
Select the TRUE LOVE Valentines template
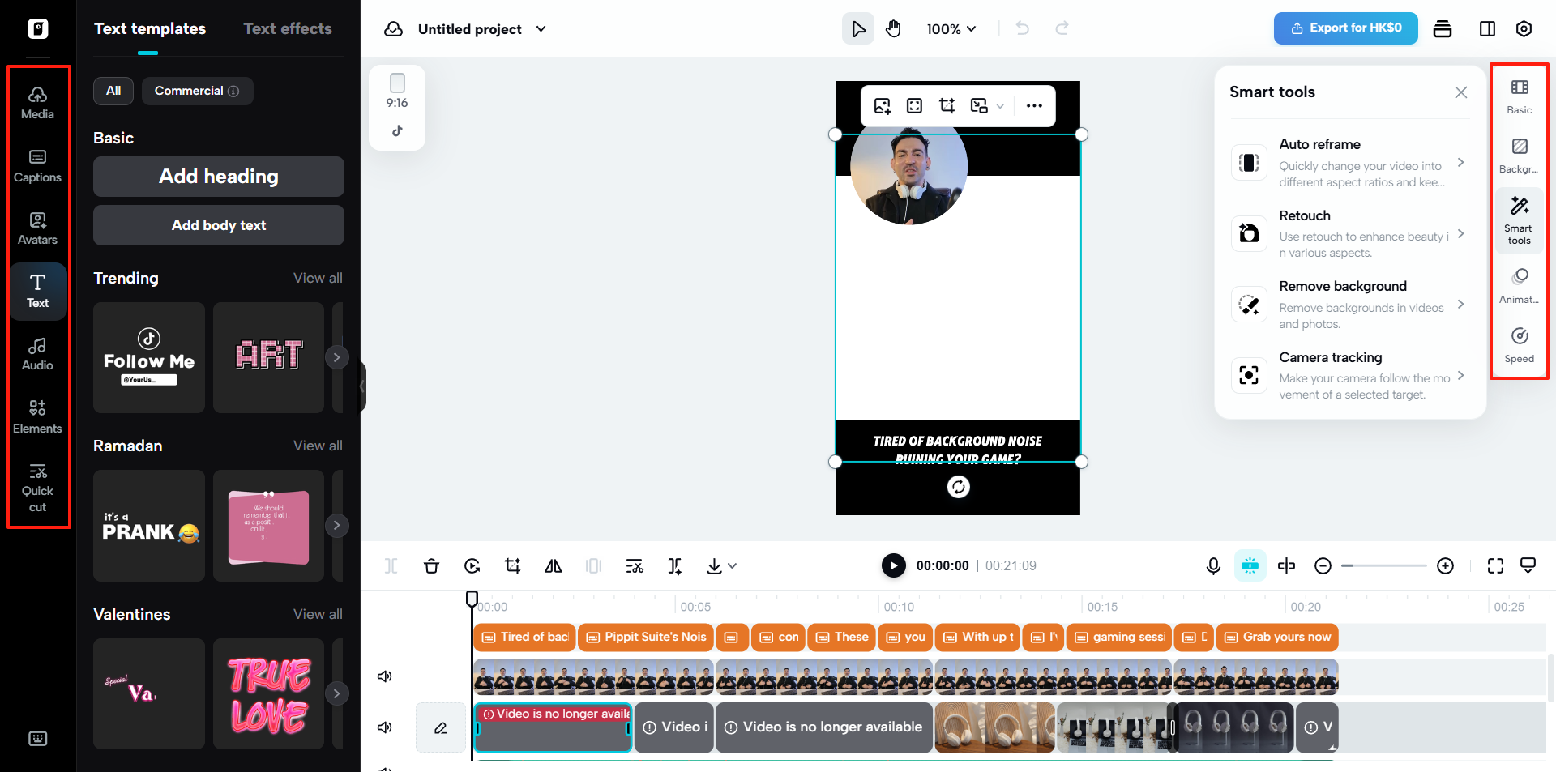point(268,693)
